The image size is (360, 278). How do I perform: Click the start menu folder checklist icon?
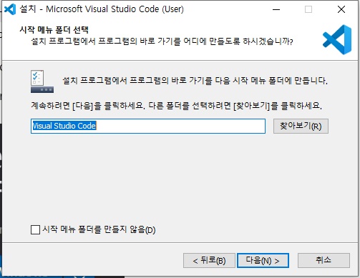click(x=42, y=81)
